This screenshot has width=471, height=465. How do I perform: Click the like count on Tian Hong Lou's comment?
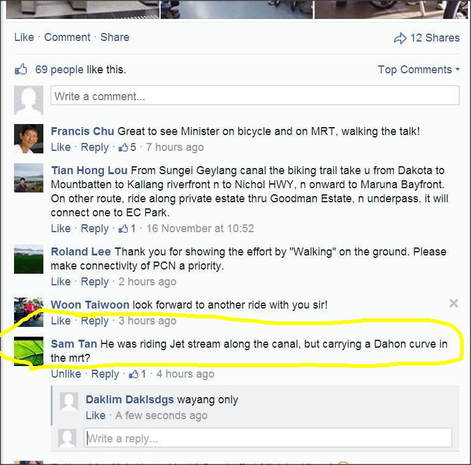(127, 229)
